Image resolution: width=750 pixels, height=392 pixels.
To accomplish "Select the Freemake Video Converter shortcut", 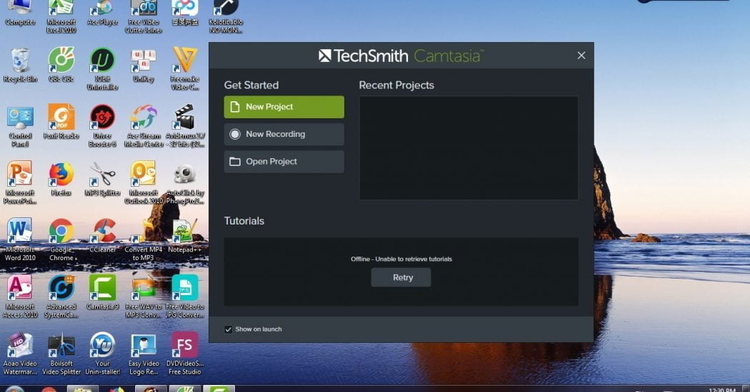I will click(x=184, y=68).
